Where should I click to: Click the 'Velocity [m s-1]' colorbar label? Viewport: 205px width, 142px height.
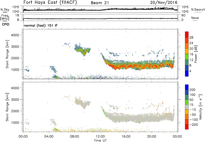click(x=200, y=107)
